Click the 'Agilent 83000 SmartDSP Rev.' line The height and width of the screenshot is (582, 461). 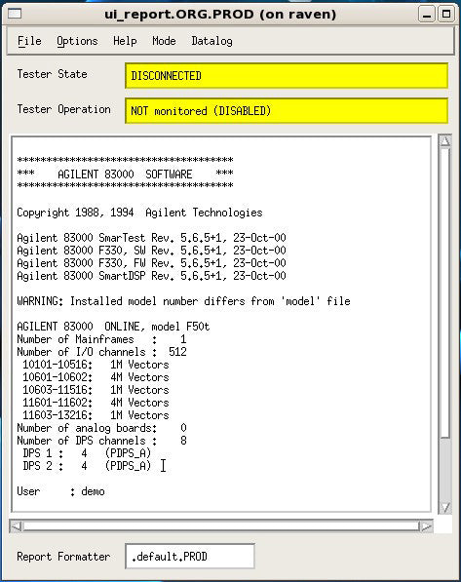tap(151, 276)
